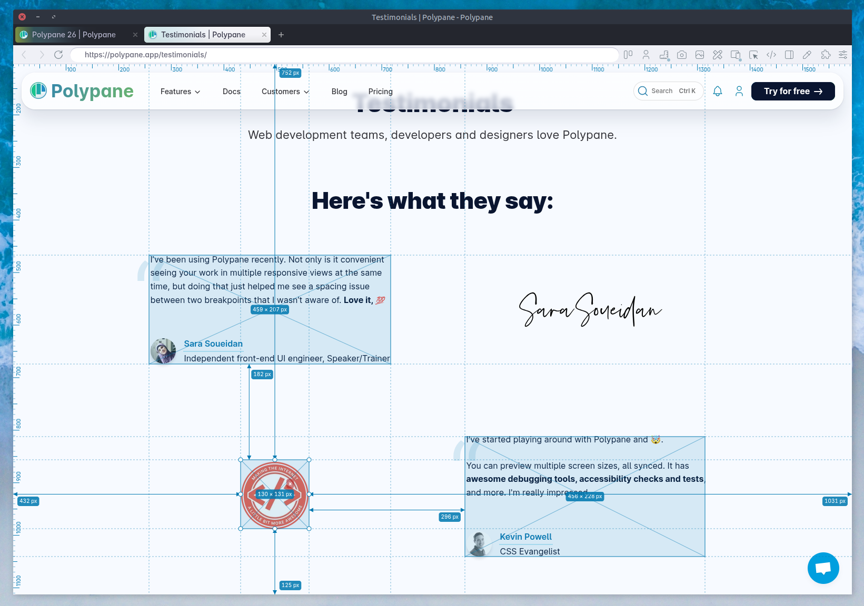Toggle the side panel icon
The width and height of the screenshot is (864, 606).
coord(789,55)
